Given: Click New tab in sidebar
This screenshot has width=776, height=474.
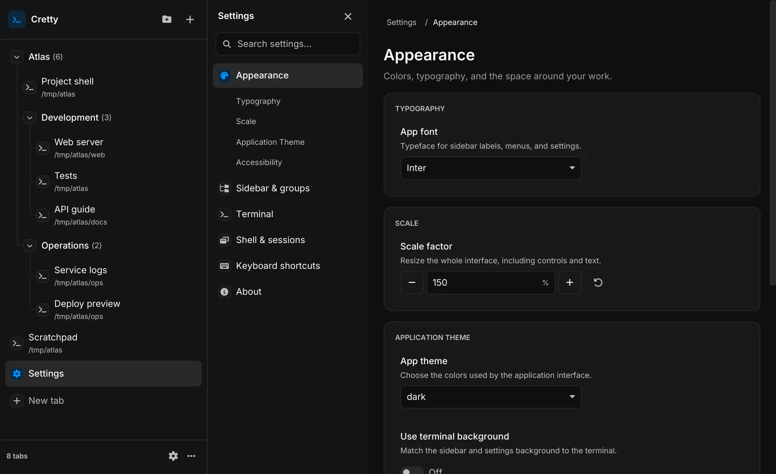Looking at the screenshot, I should coord(103,401).
